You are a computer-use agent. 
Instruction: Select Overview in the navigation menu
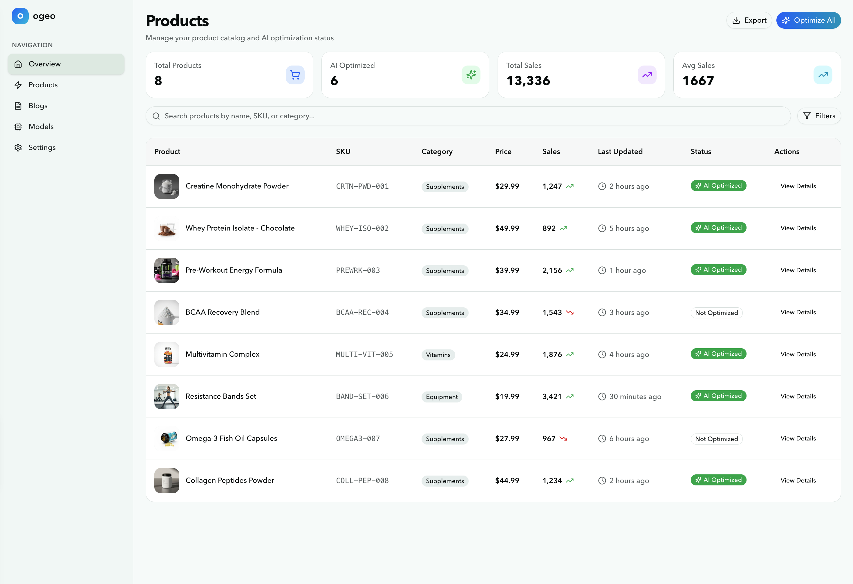[x=44, y=64]
